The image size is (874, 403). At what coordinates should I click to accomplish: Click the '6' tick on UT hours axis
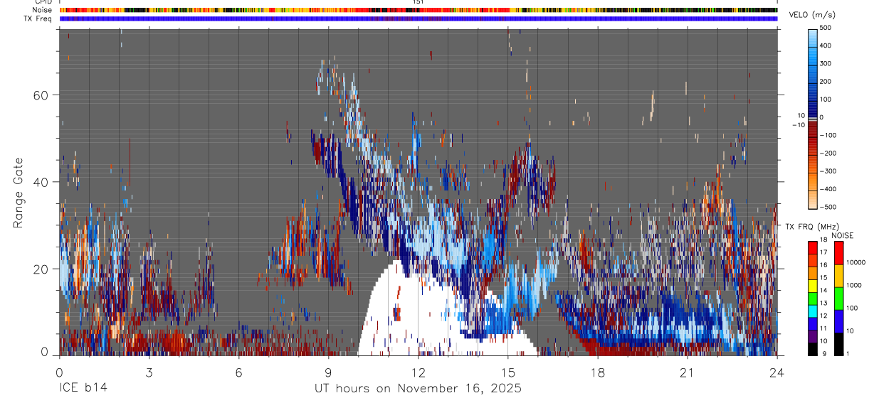238,372
